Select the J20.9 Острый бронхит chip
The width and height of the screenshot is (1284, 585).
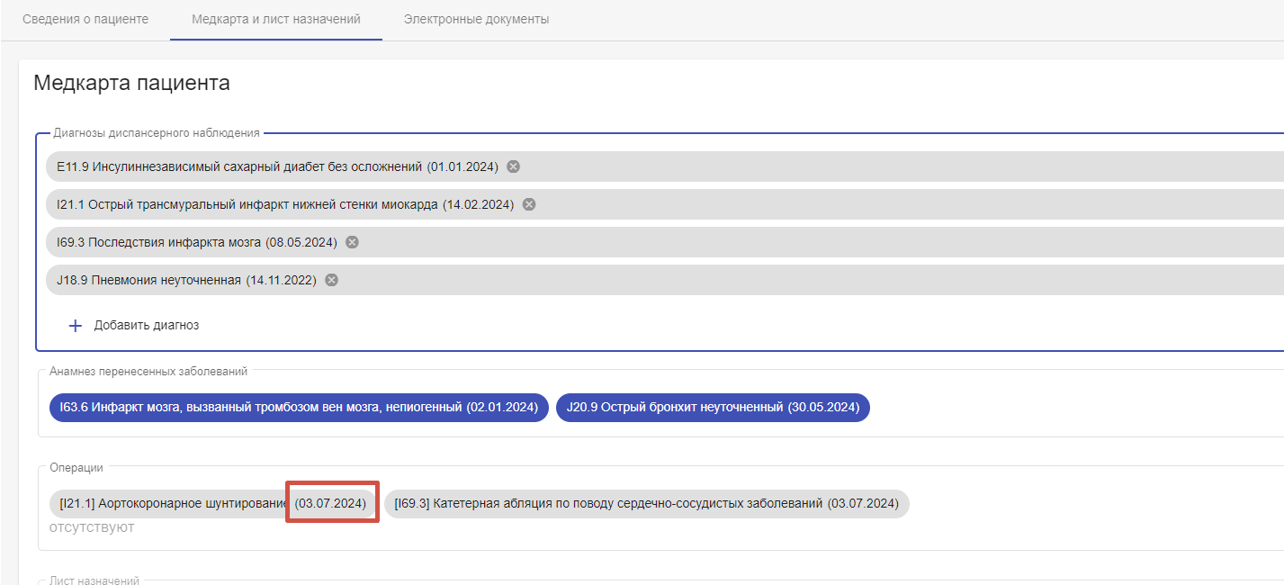[713, 408]
